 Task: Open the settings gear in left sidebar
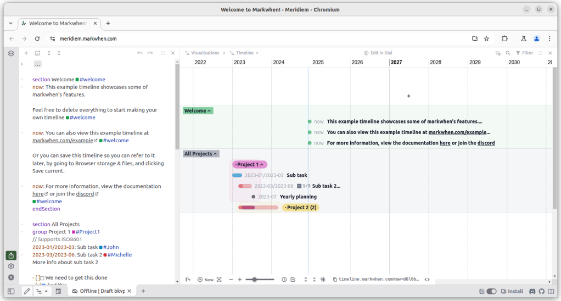tap(11, 266)
